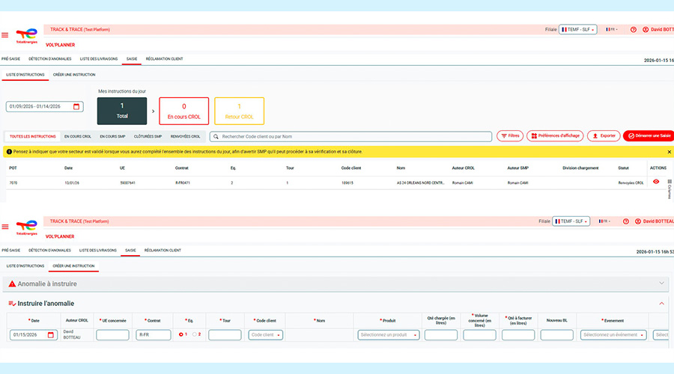The image size is (674, 374).
Task: Switch to the CLÔTURÉES SMP tab
Action: [x=148, y=137]
